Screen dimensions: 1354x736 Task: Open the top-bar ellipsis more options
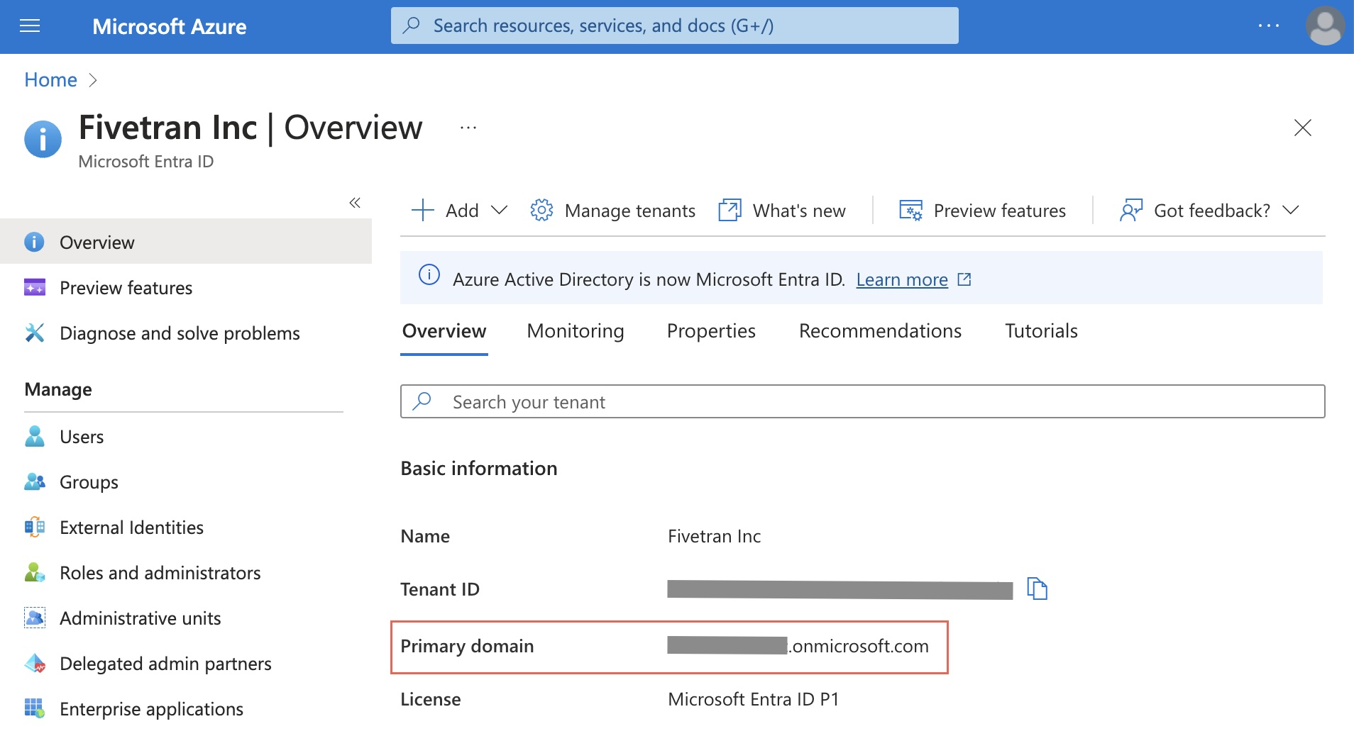[x=1268, y=26]
